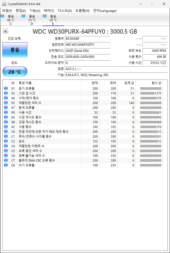The width and height of the screenshot is (170, 253).
Task: Click raw value 0000000001FF in 시작/정지 횟수 row
Action: (x=151, y=98)
